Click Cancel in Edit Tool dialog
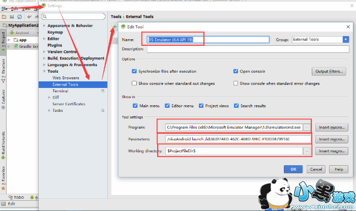The width and height of the screenshot is (356, 211). (316, 169)
